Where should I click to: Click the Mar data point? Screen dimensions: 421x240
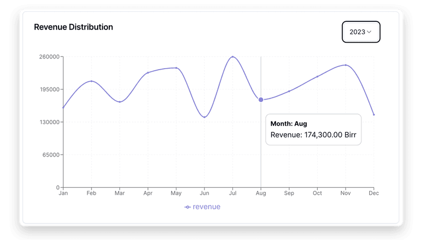pos(119,102)
